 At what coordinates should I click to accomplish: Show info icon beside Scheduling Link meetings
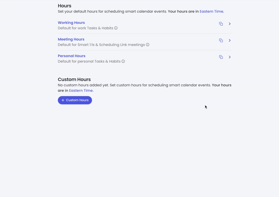148,45
